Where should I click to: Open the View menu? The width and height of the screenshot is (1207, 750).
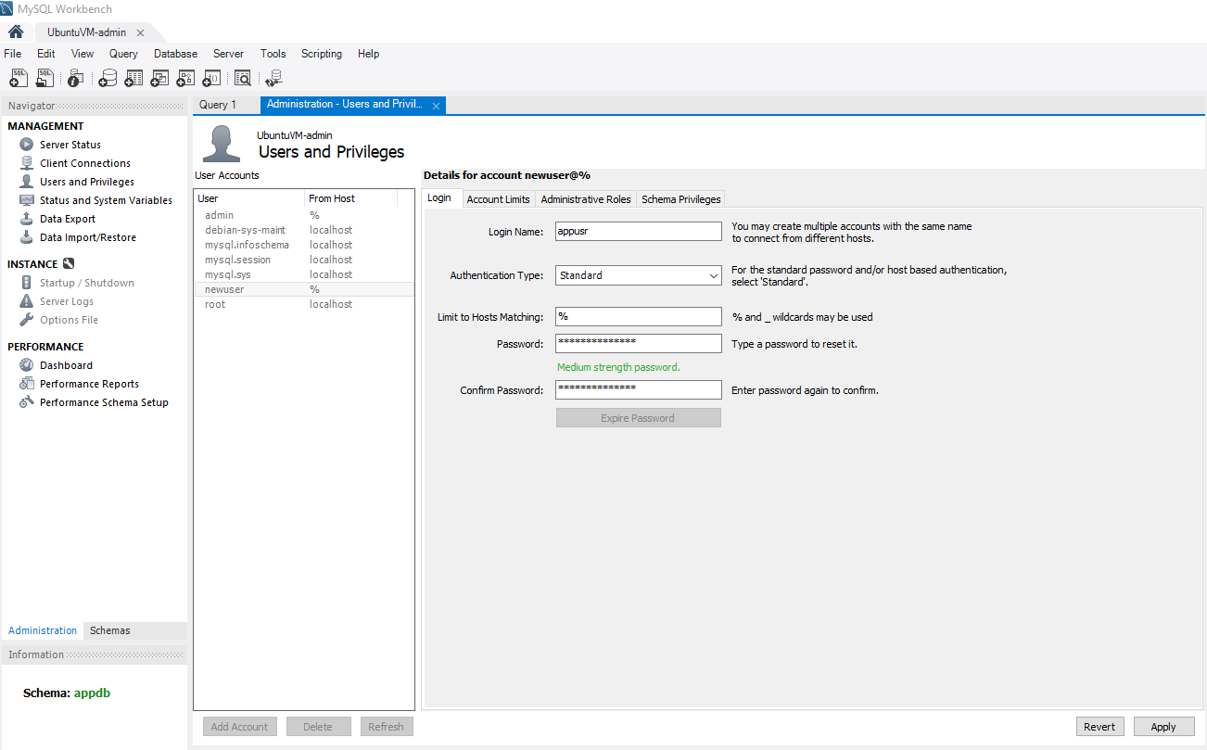[83, 54]
